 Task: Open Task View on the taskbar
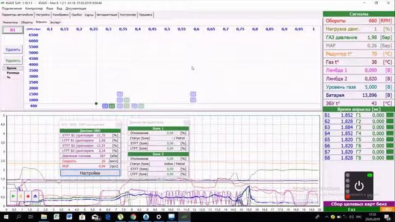pos(31,216)
